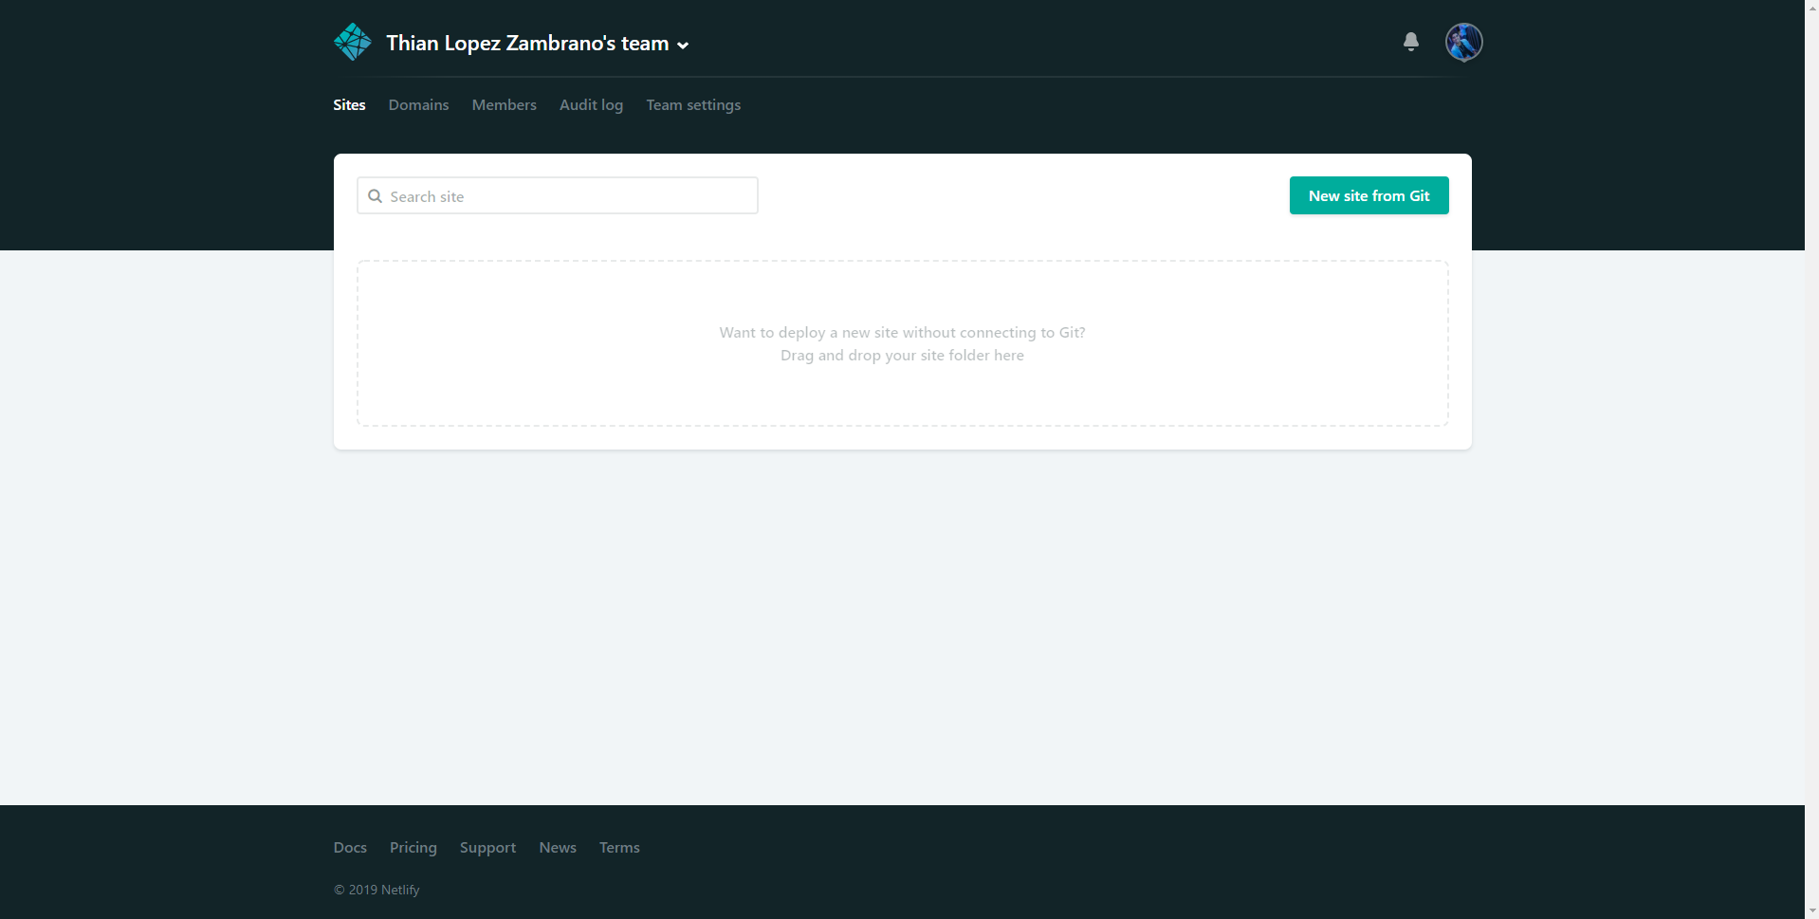The image size is (1819, 919).
Task: Switch to the Members tab
Action: (504, 104)
